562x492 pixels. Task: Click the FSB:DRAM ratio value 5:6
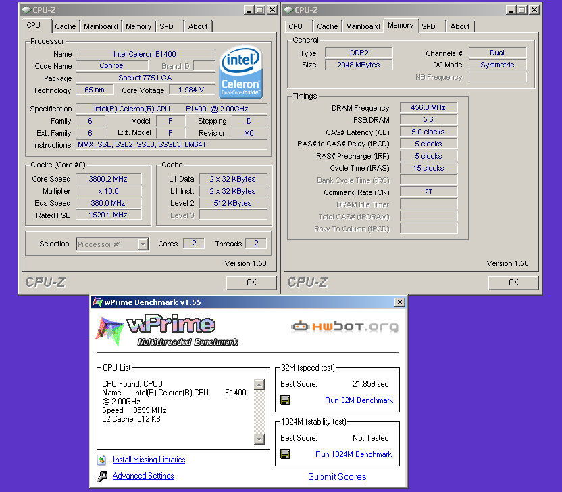click(x=428, y=119)
